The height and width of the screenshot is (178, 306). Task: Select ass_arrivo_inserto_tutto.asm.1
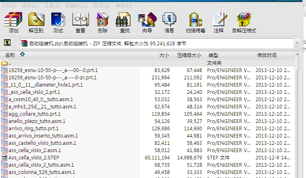coord(43,136)
